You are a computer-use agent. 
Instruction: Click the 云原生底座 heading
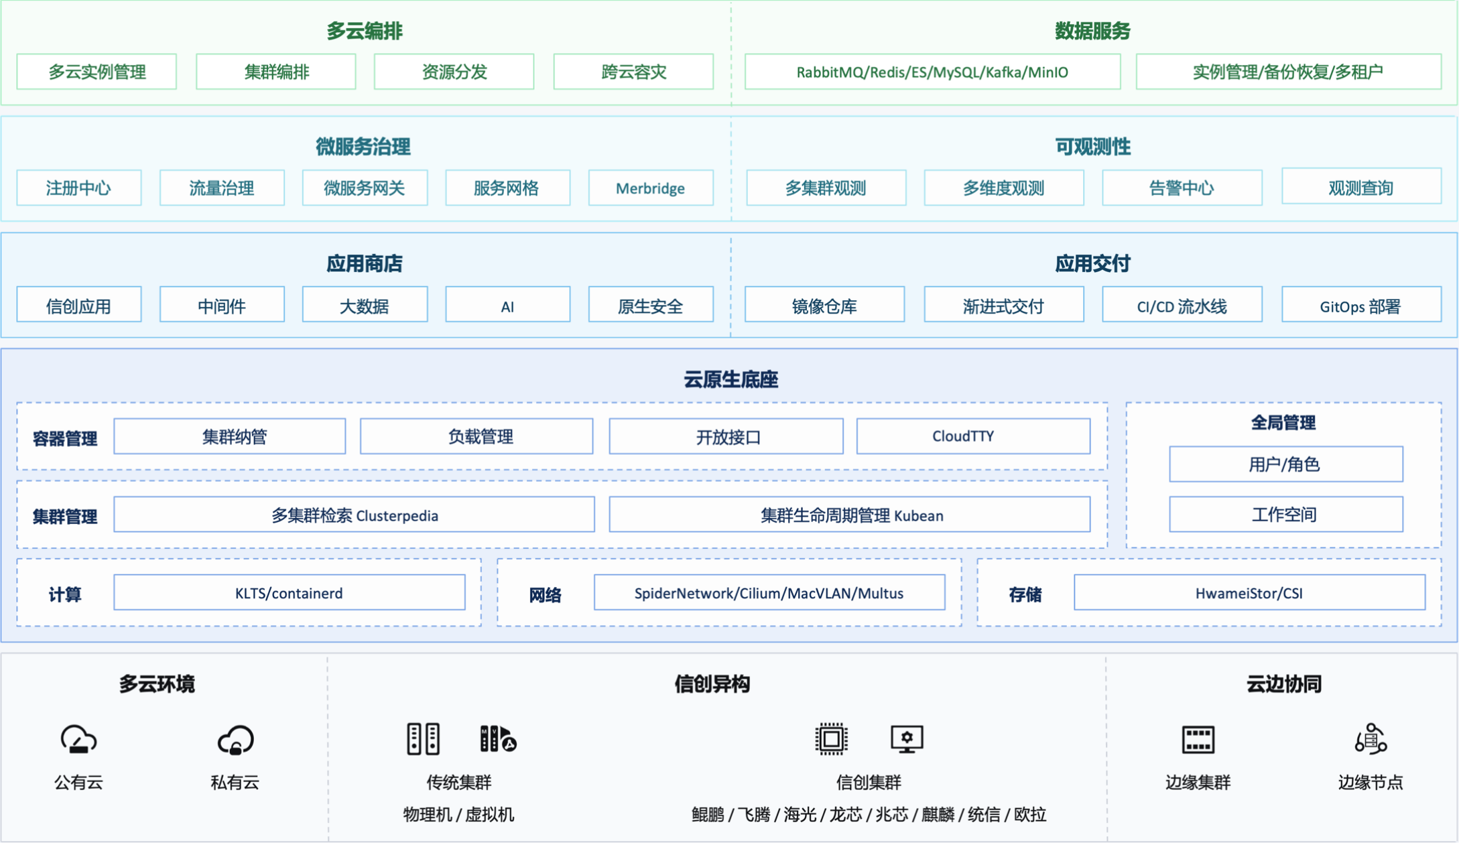pos(731,379)
